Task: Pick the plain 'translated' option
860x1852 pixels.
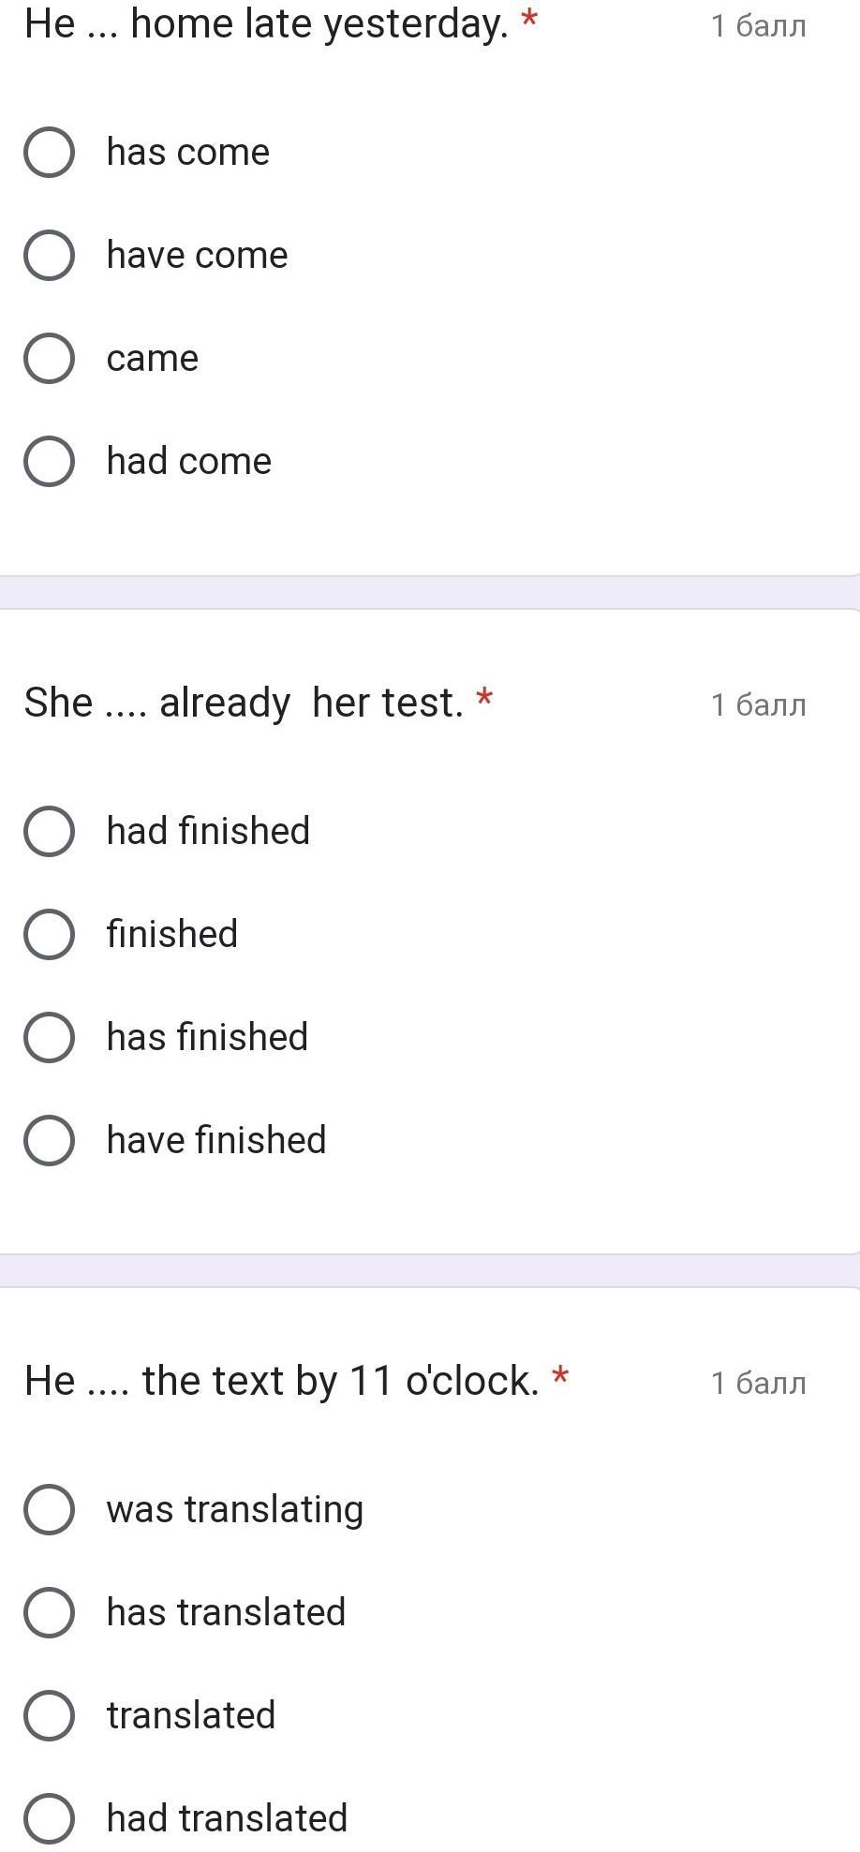Action: (x=49, y=1715)
